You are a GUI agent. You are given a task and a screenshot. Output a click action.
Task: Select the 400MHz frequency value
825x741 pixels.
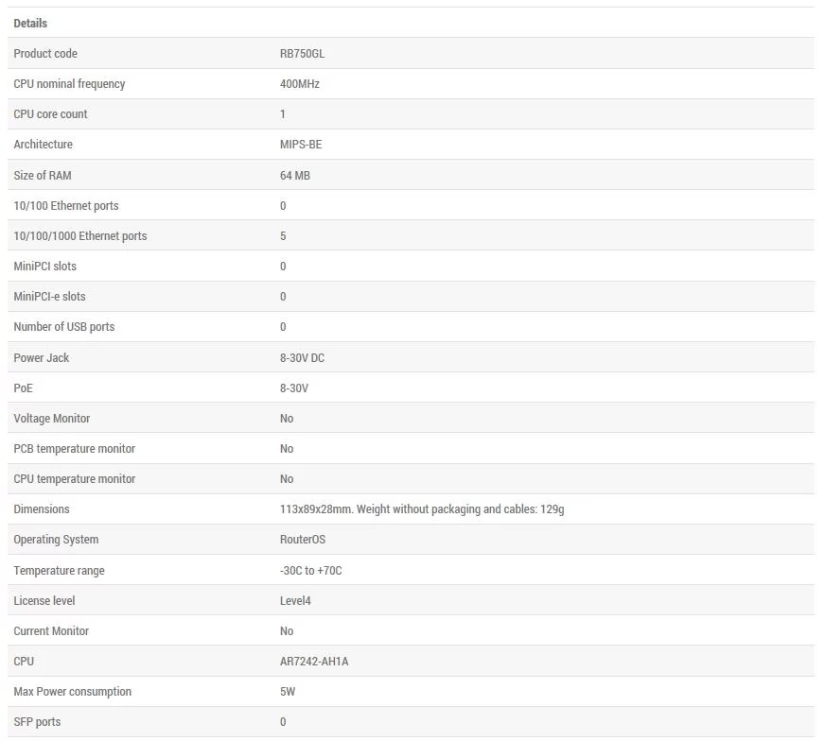tap(299, 84)
